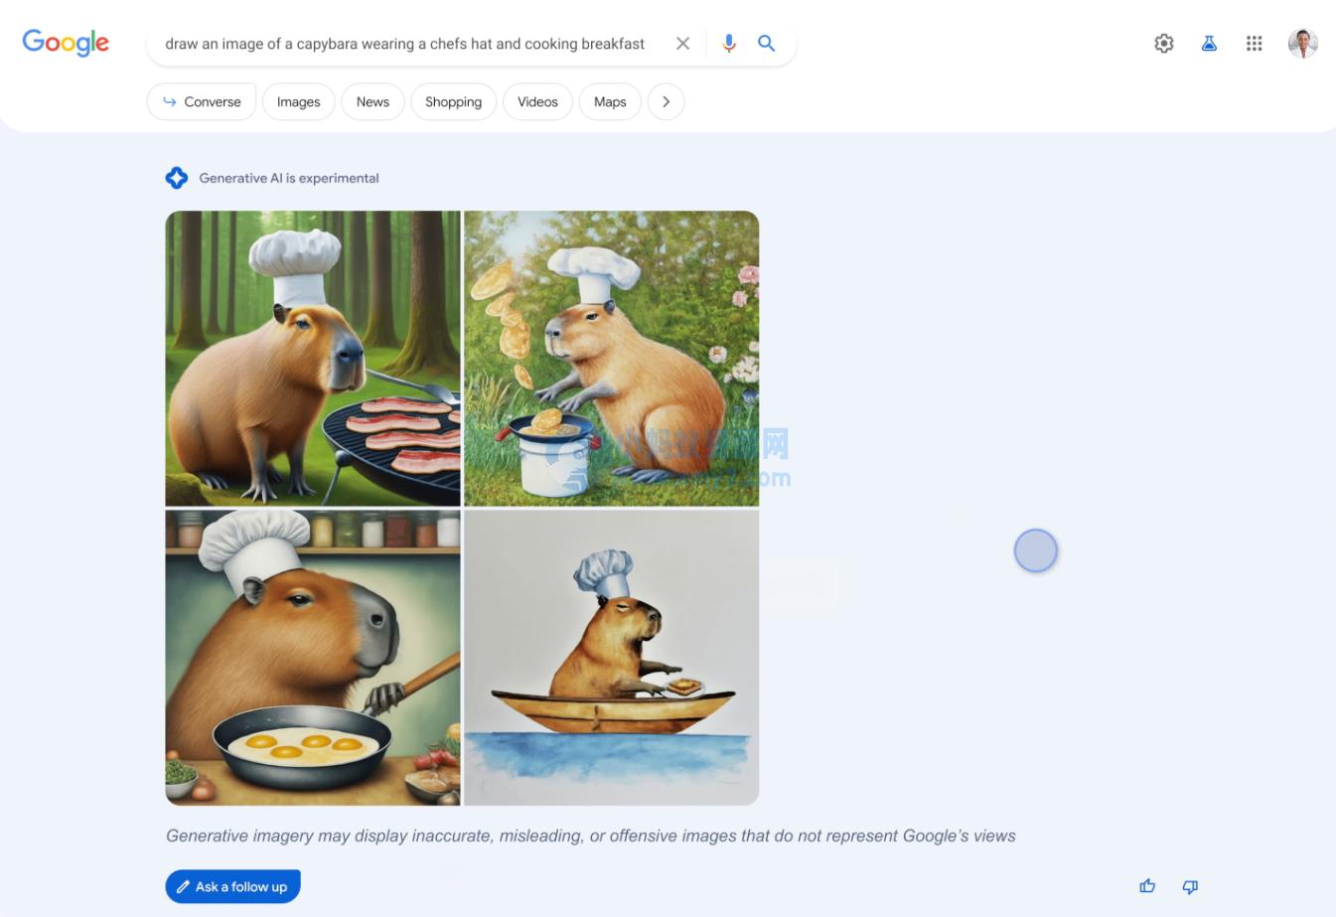The height and width of the screenshot is (917, 1336).
Task: Click the Ask a follow up button
Action: coord(232,886)
